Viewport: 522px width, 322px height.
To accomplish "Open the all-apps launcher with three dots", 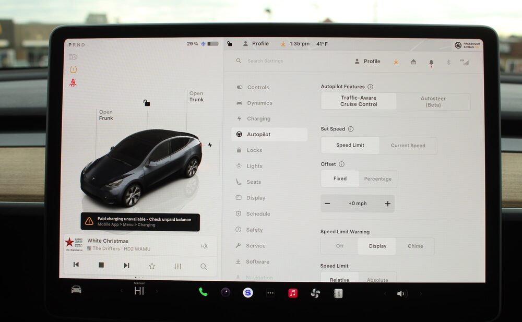I will 270,293.
